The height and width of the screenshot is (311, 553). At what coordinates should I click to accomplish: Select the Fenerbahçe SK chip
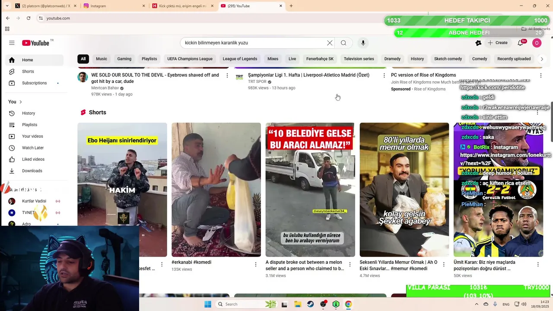(x=320, y=59)
